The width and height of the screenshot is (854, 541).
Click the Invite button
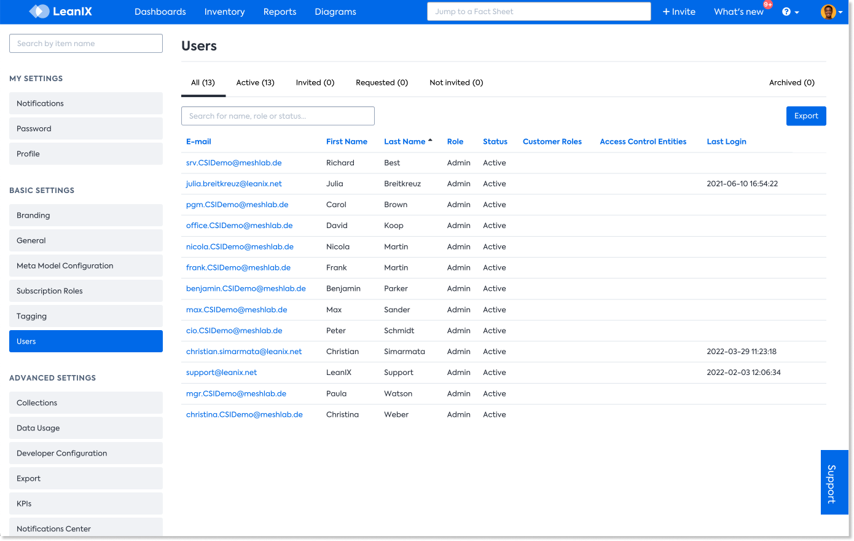679,12
